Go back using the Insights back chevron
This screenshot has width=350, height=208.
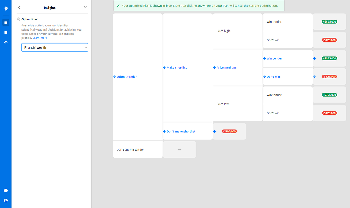coord(19,7)
